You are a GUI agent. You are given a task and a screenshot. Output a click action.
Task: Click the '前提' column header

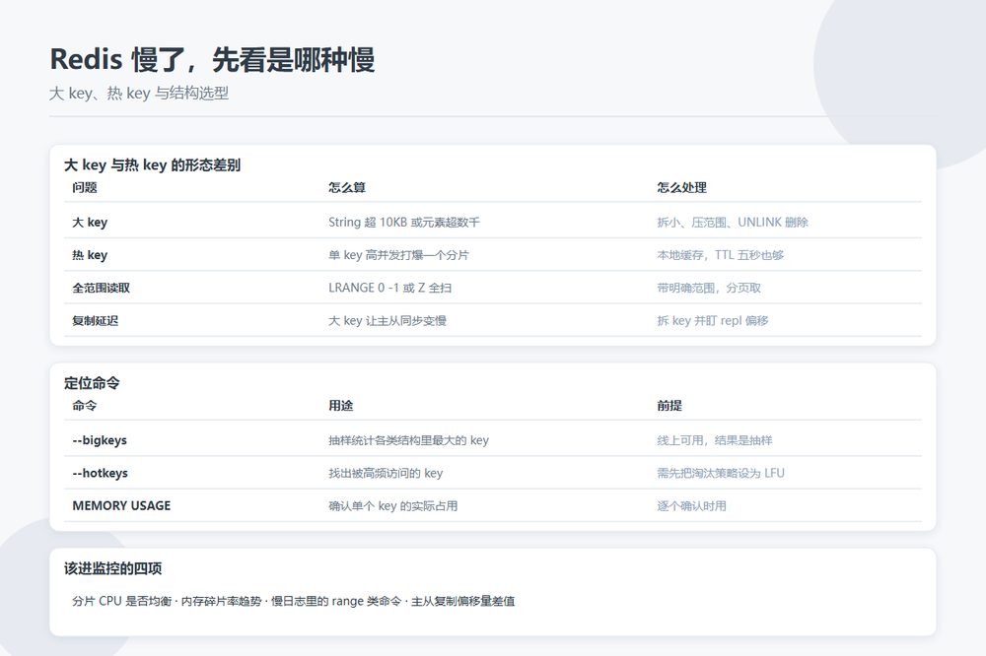point(669,405)
